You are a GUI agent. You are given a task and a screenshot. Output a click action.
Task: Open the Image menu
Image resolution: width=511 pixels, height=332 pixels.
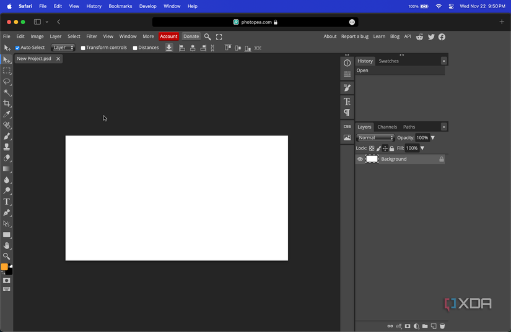coord(37,36)
